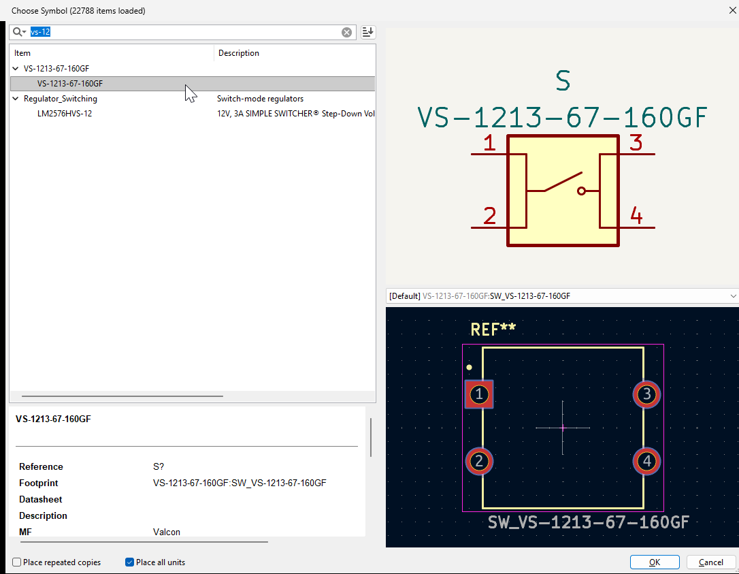Click the 12V, 3A SIMPLE SWITCHER description
The height and width of the screenshot is (574, 739).
click(x=295, y=114)
